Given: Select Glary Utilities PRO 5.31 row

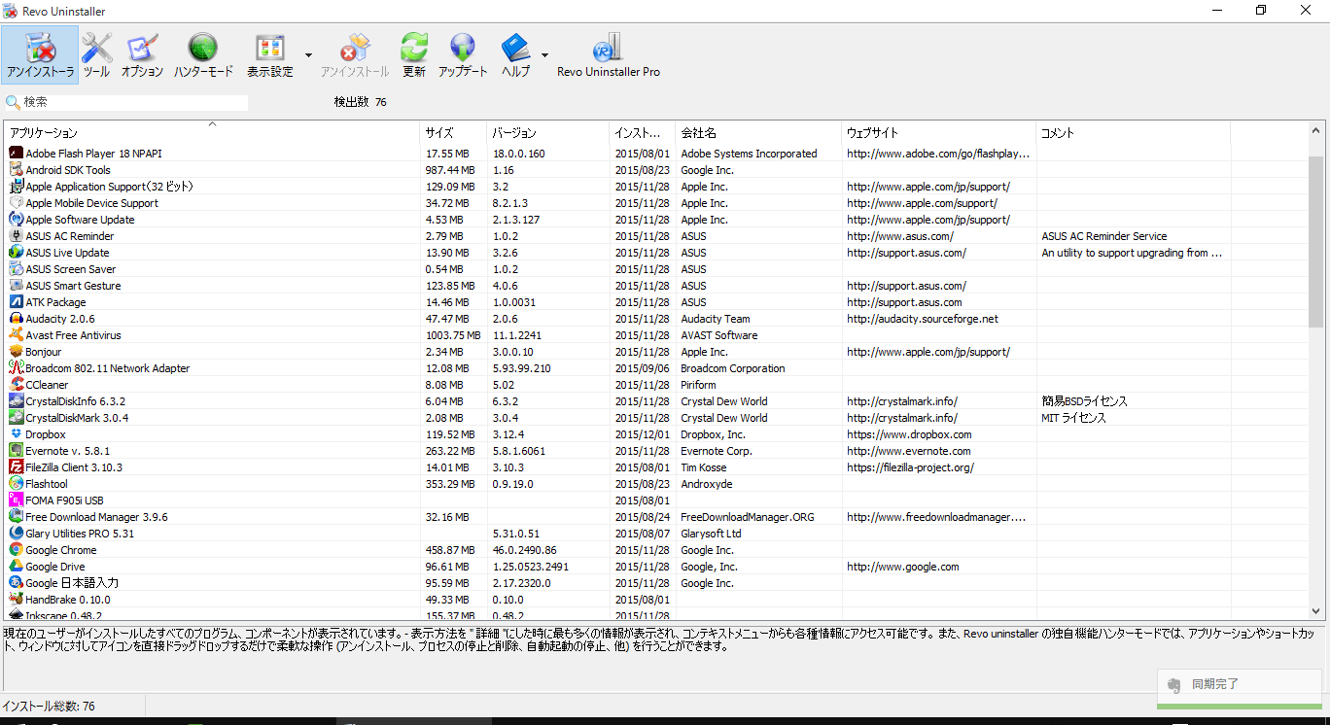Looking at the screenshot, I should [656, 534].
